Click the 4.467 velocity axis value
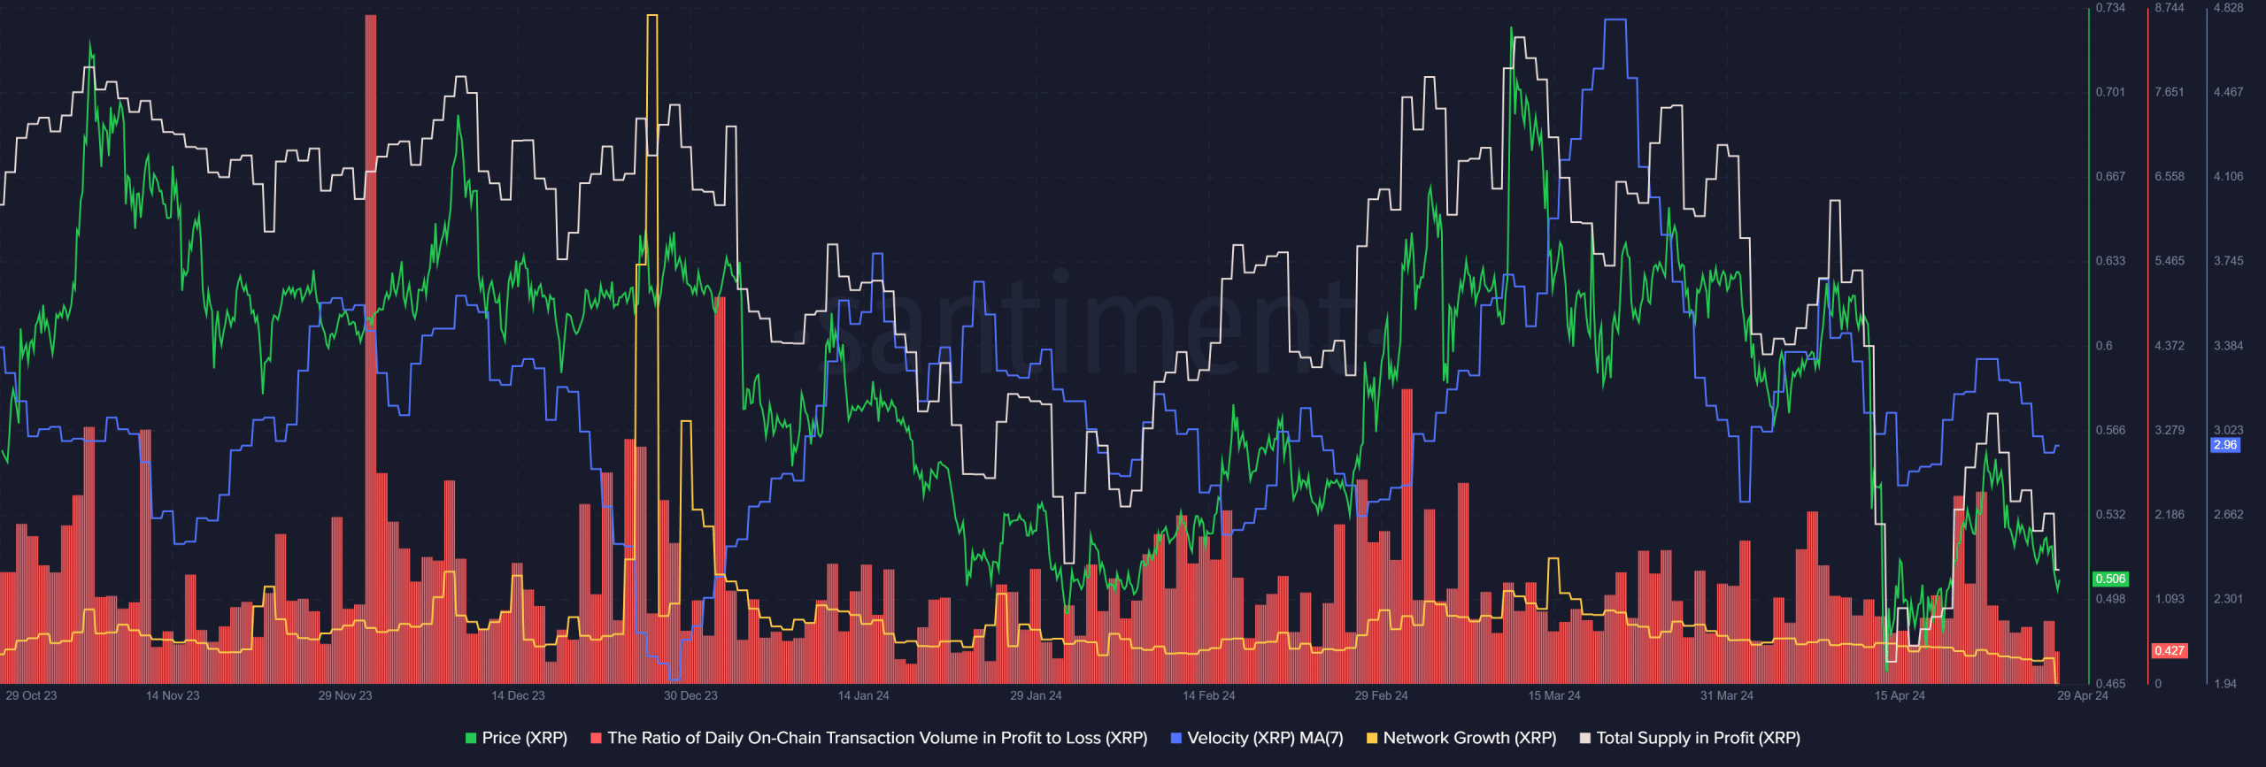 [x=2229, y=92]
